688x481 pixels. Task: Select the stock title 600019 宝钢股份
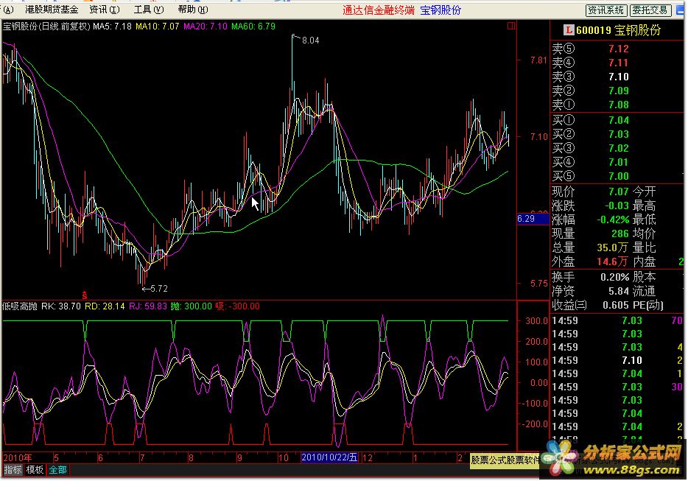pyautogui.click(x=618, y=30)
